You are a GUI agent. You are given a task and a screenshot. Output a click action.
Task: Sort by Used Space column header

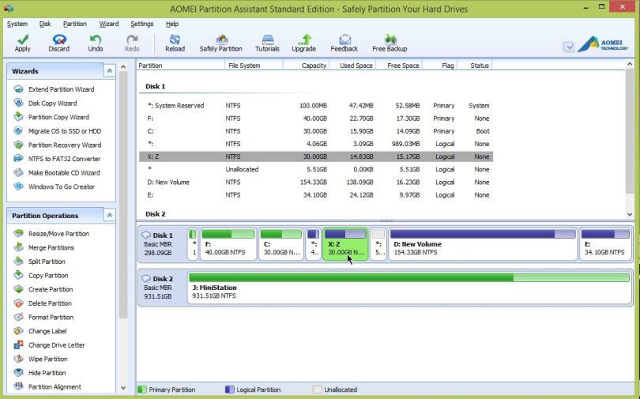point(352,66)
